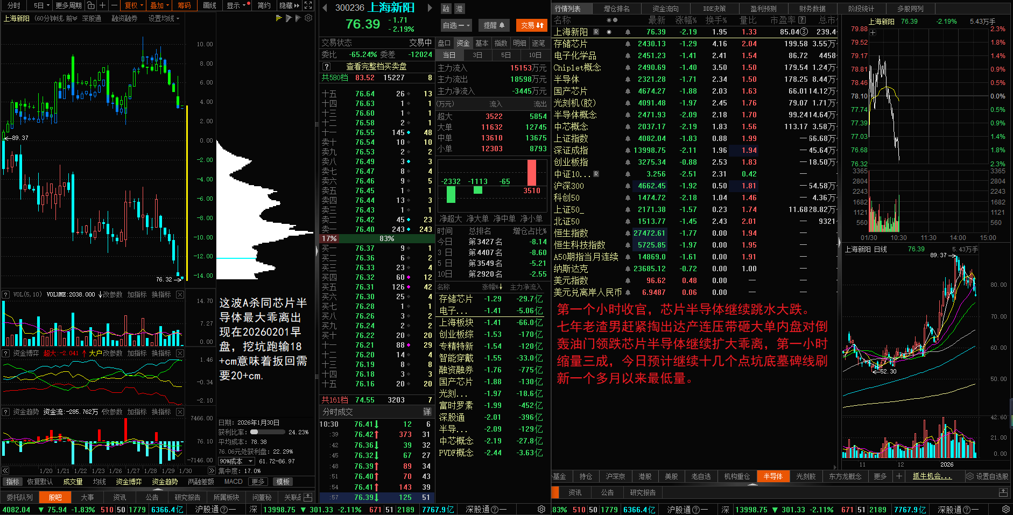
Task: Click 详 detail icon in 分时成交 header
Action: 427,412
